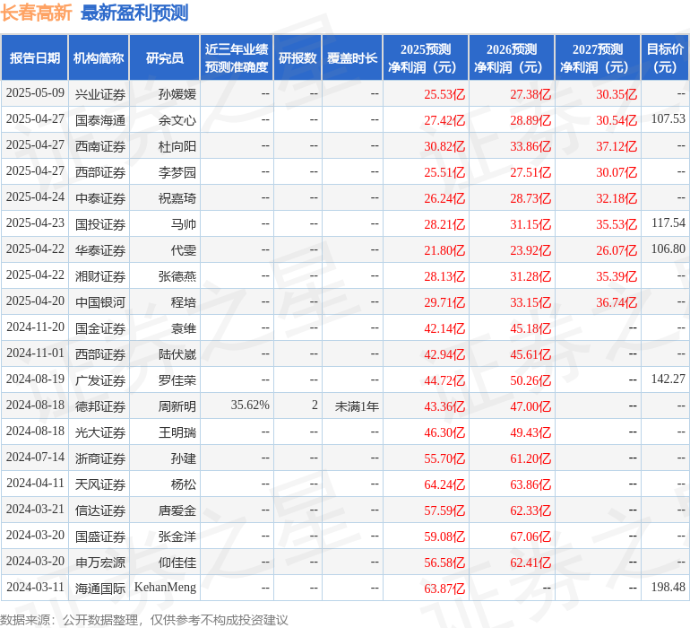Image resolution: width=690 pixels, height=628 pixels.
Task: Sort by the 报告日期 column header
Action: point(35,58)
